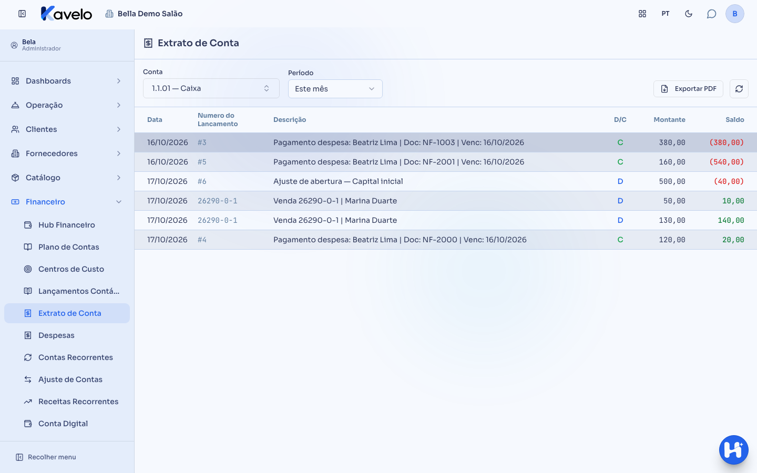Collapse the Financeiro menu section
The image size is (757, 473).
tap(67, 202)
